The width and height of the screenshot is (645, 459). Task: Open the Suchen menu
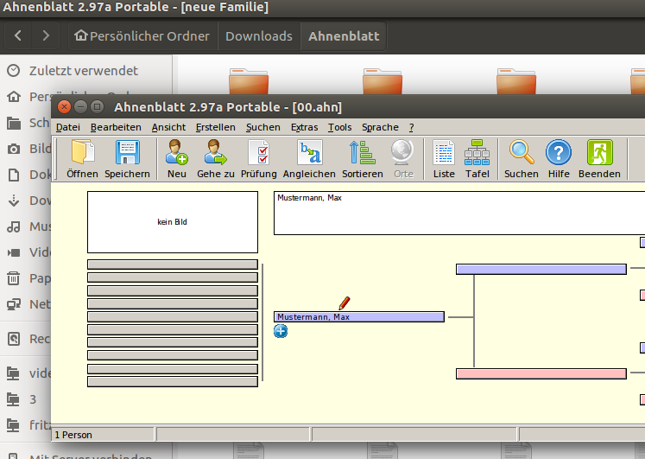263,127
